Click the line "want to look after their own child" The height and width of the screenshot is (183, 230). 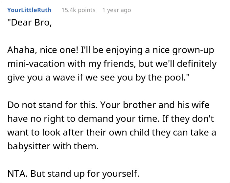[x=112, y=133]
